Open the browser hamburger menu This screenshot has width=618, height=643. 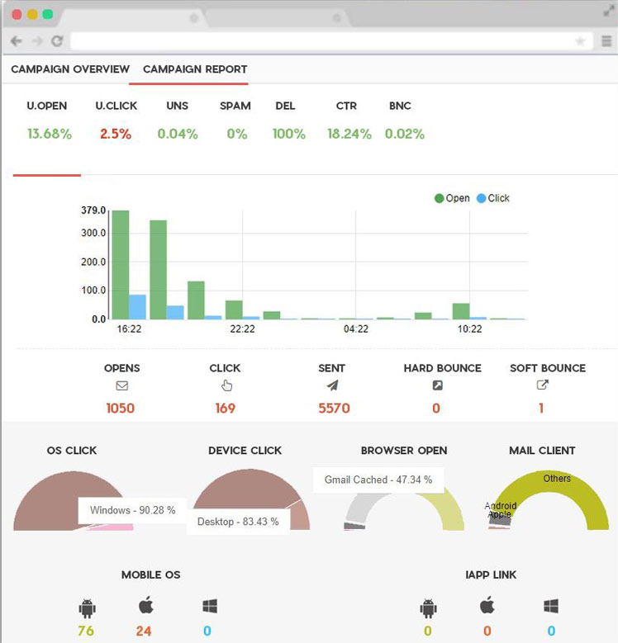coord(606,40)
